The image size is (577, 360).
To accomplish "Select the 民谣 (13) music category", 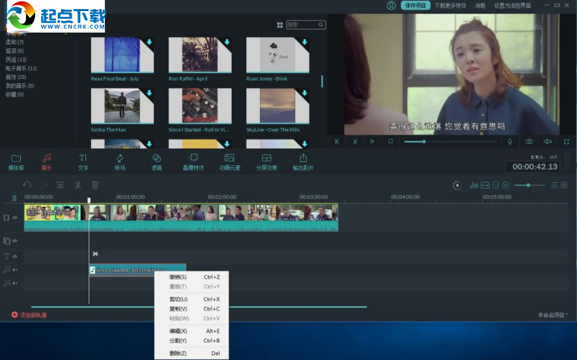I will [16, 59].
